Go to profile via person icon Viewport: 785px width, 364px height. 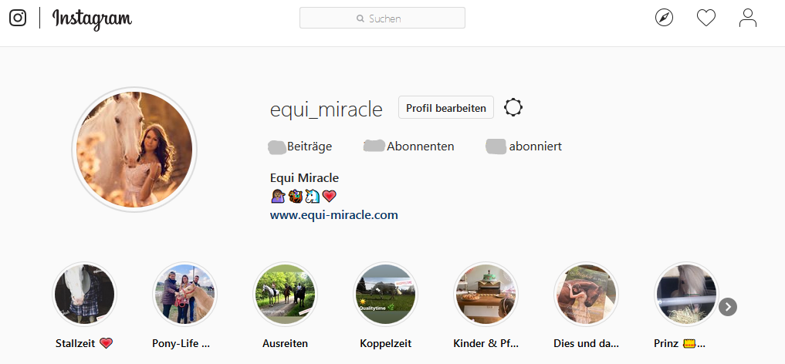[747, 18]
